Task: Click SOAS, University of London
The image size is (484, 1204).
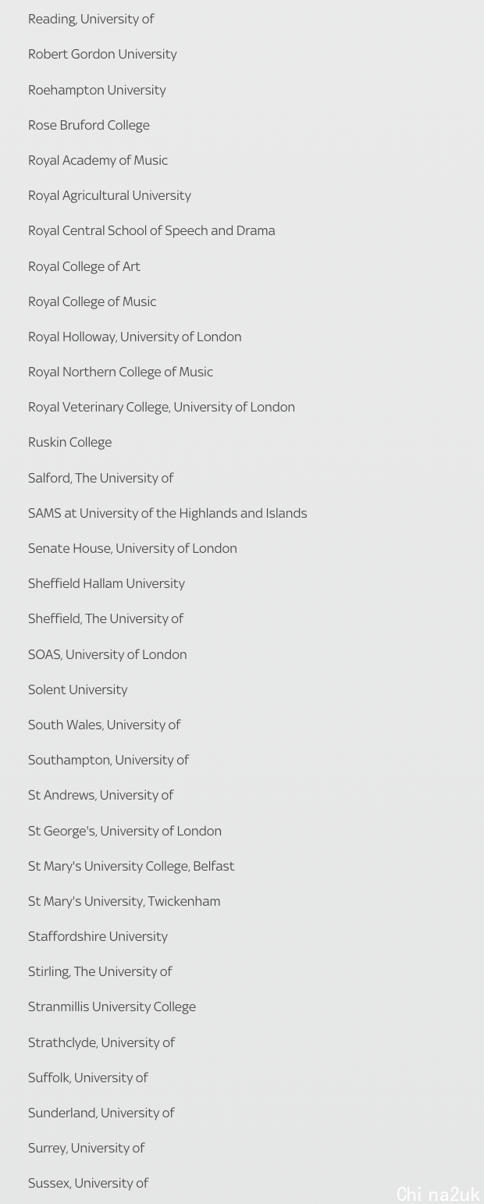Action: coord(107,654)
